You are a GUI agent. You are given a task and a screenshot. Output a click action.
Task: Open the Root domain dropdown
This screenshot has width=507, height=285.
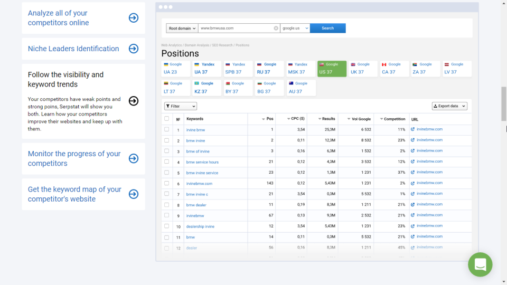pyautogui.click(x=182, y=28)
